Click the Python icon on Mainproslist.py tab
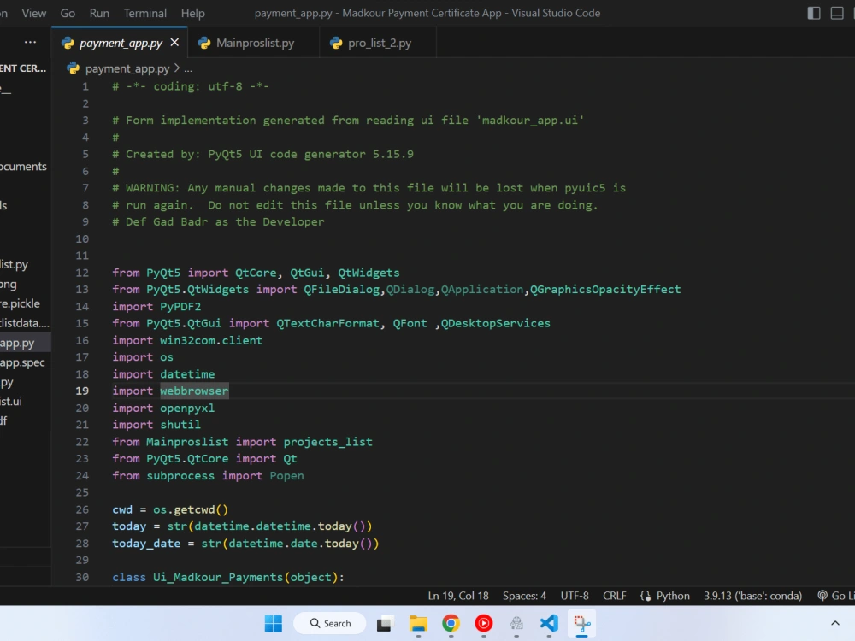This screenshot has height=641, width=855. 204,43
